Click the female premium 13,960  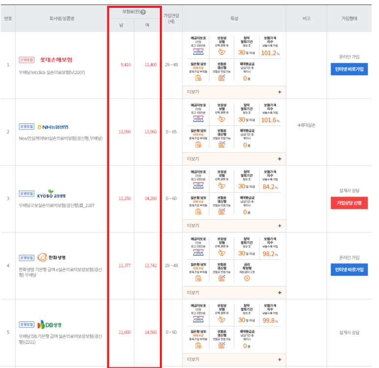click(151, 132)
